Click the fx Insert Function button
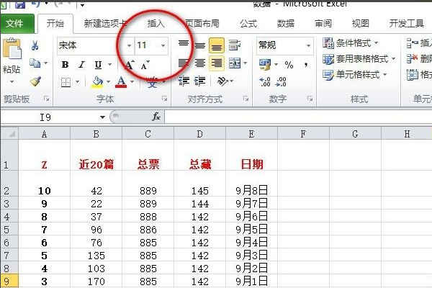The width and height of the screenshot is (432, 288). click(x=156, y=117)
